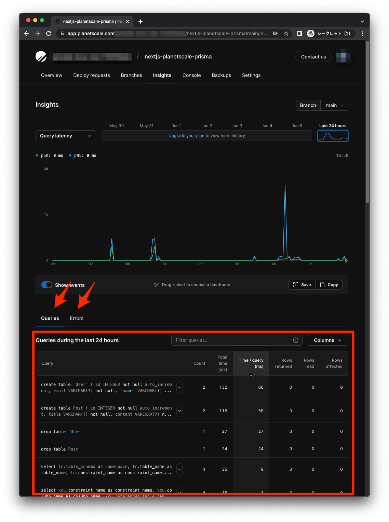Click the drop table Post query row
The image size is (389, 522).
(192, 449)
